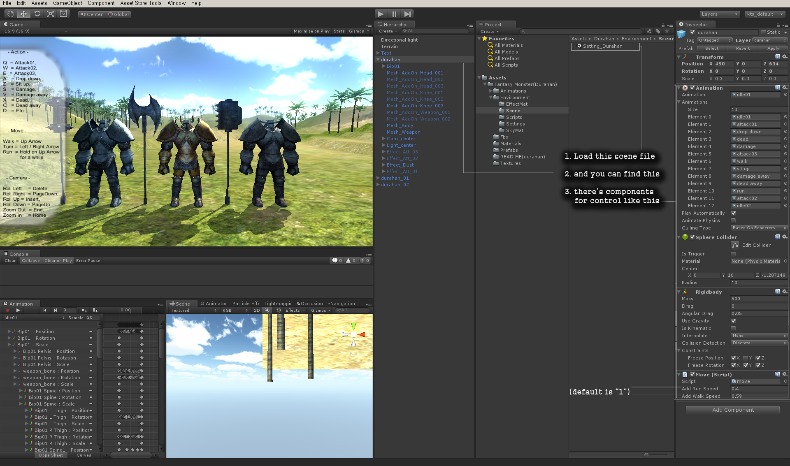This screenshot has height=466, width=790.
Task: Switch to Curves view
Action: point(84,455)
